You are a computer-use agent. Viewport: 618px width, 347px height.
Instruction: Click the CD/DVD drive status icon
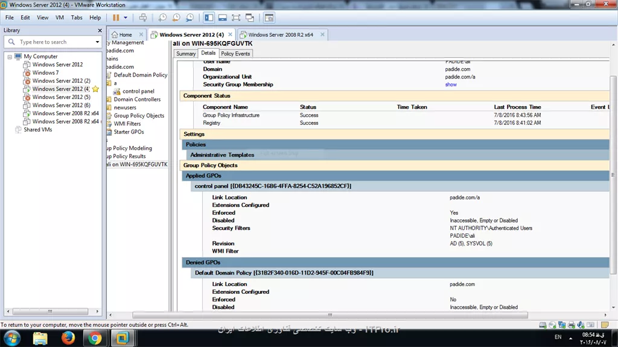pyautogui.click(x=552, y=325)
